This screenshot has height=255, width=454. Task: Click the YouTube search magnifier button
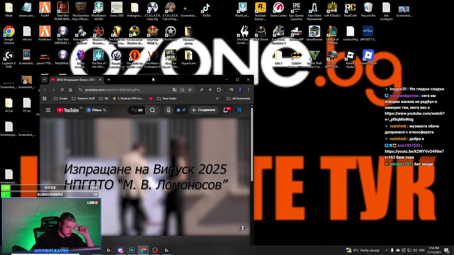coord(153,110)
